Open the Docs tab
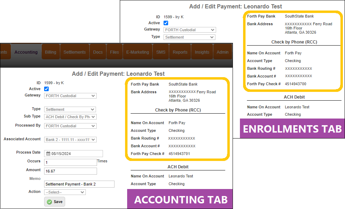Image resolution: width=345 pixels, height=209 pixels. pos(98,52)
